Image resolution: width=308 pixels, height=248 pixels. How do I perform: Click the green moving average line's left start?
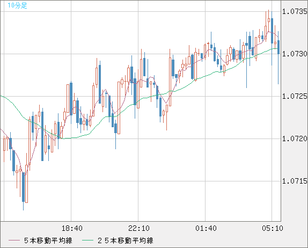coord(1,96)
